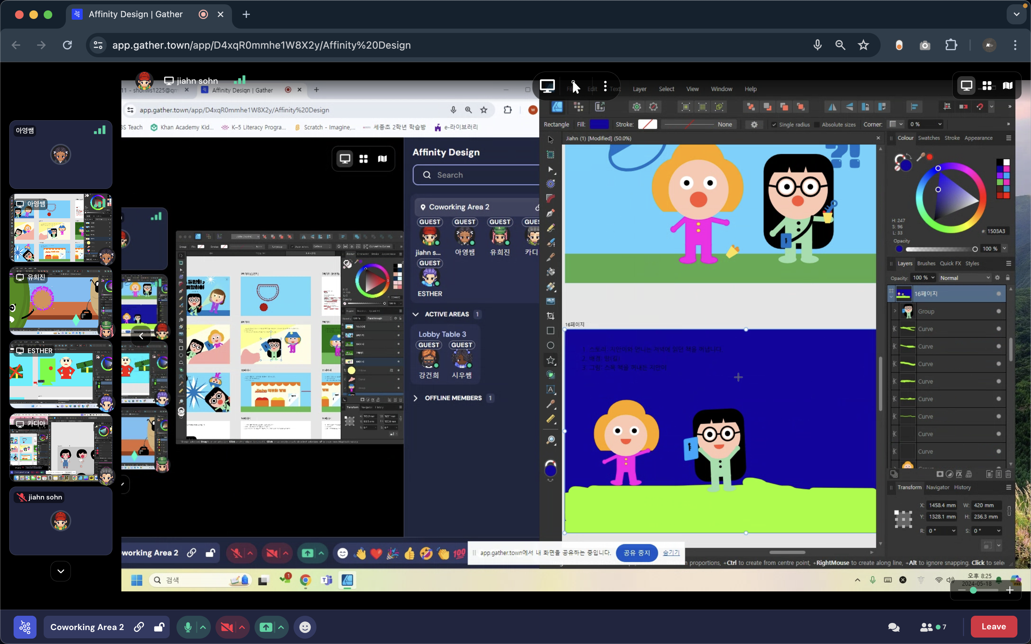Open the participants list showing 7
Image resolution: width=1031 pixels, height=644 pixels.
pos(933,627)
